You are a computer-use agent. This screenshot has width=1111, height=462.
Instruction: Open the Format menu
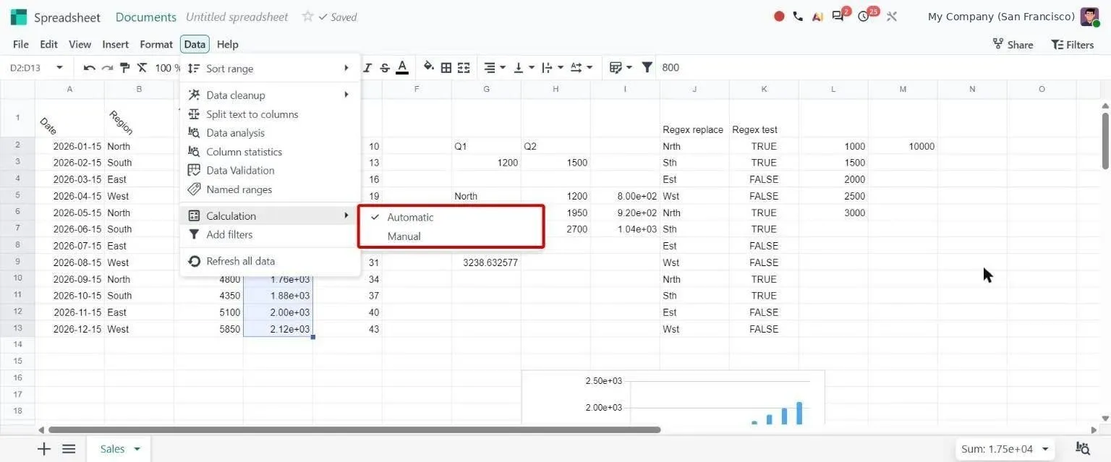[x=156, y=44]
